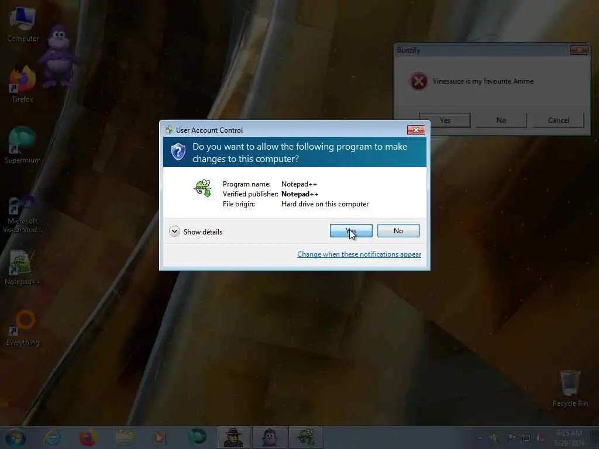Viewport: 599px width, 449px height.
Task: Select the Microsoft Visual Studio desktop shortcut
Action: (23, 215)
